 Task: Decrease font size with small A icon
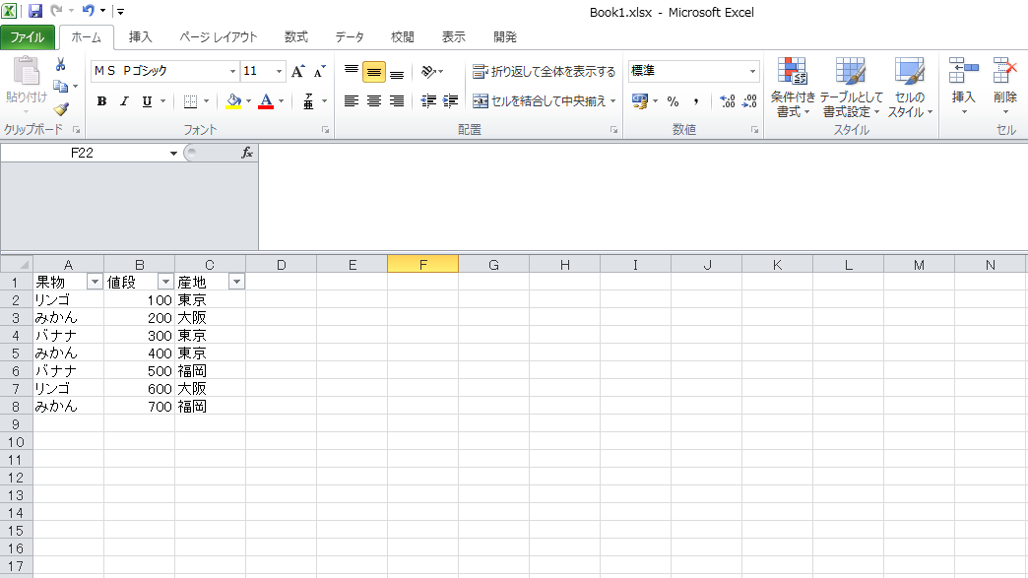pos(319,71)
